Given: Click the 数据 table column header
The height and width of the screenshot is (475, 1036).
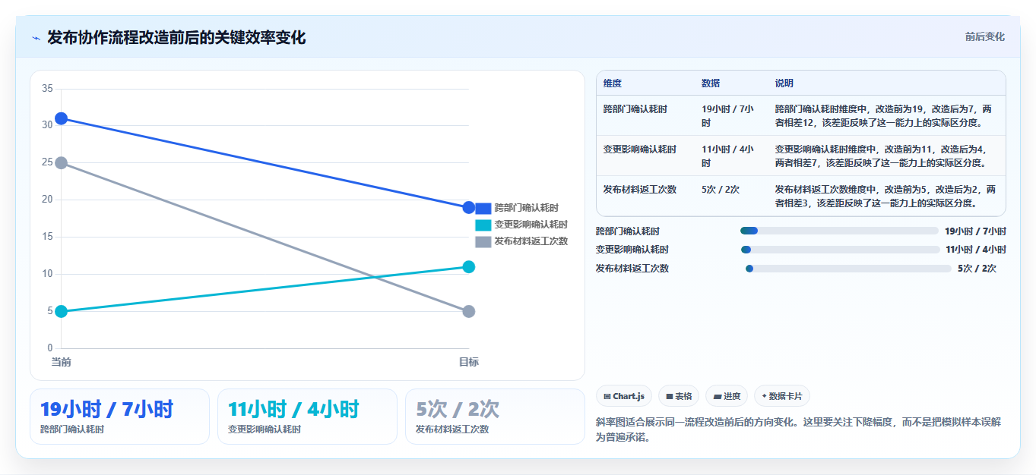Looking at the screenshot, I should (x=711, y=83).
